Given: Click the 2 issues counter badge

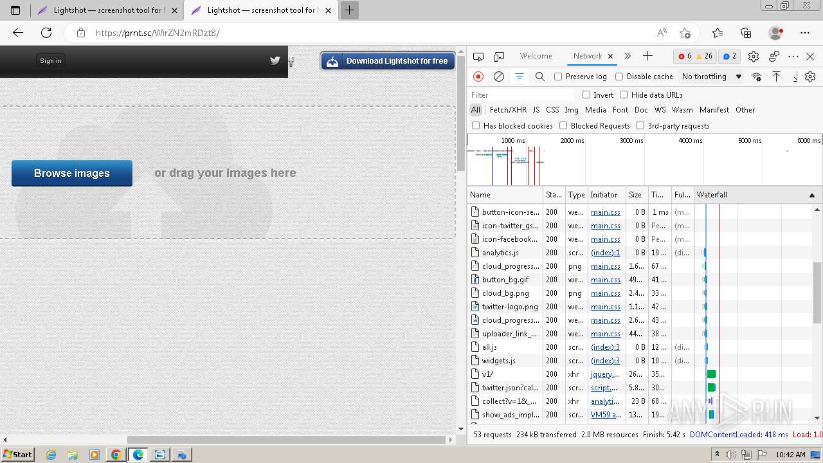Looking at the screenshot, I should point(729,56).
